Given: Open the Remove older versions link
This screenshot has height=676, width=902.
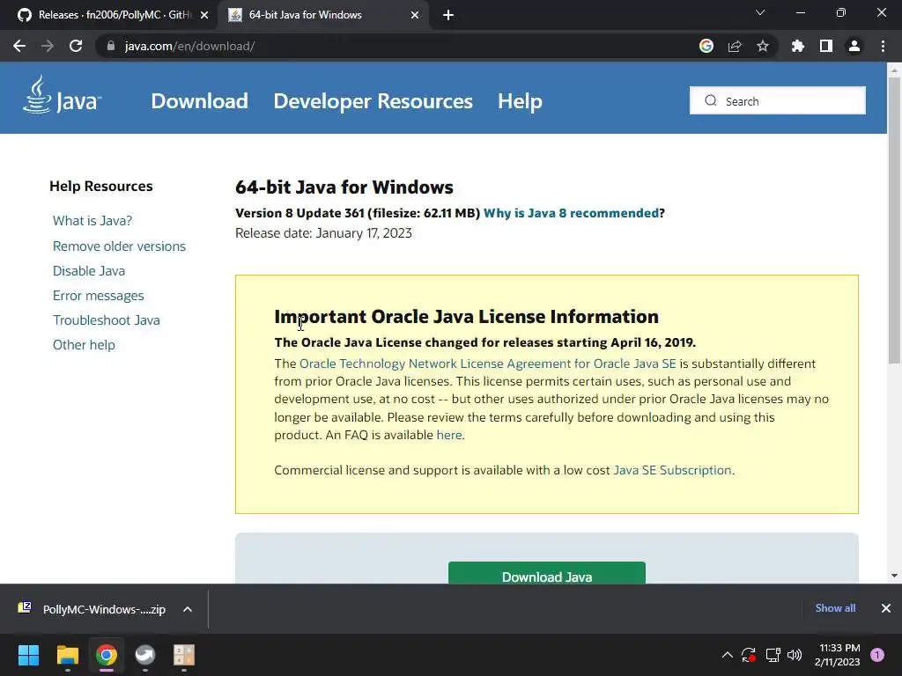Looking at the screenshot, I should pos(119,246).
